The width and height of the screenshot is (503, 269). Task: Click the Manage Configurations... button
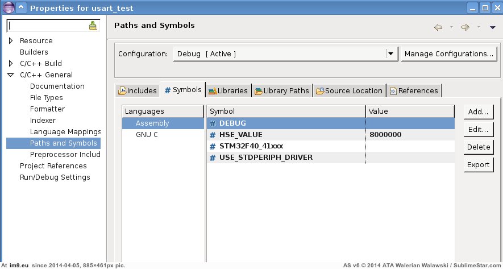pos(448,54)
